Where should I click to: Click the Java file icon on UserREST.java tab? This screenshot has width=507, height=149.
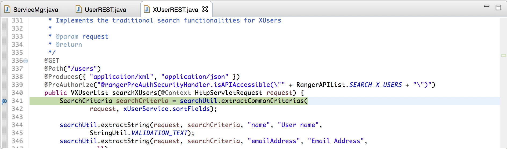point(78,10)
